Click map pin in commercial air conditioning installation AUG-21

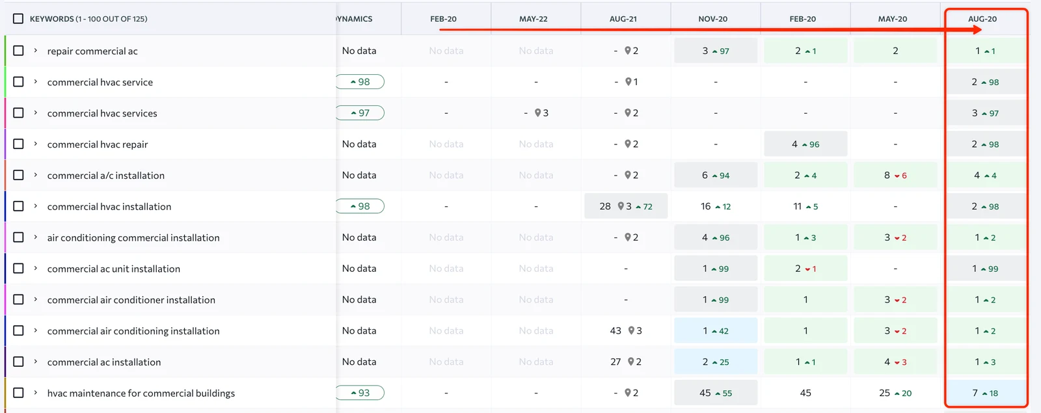pyautogui.click(x=631, y=330)
